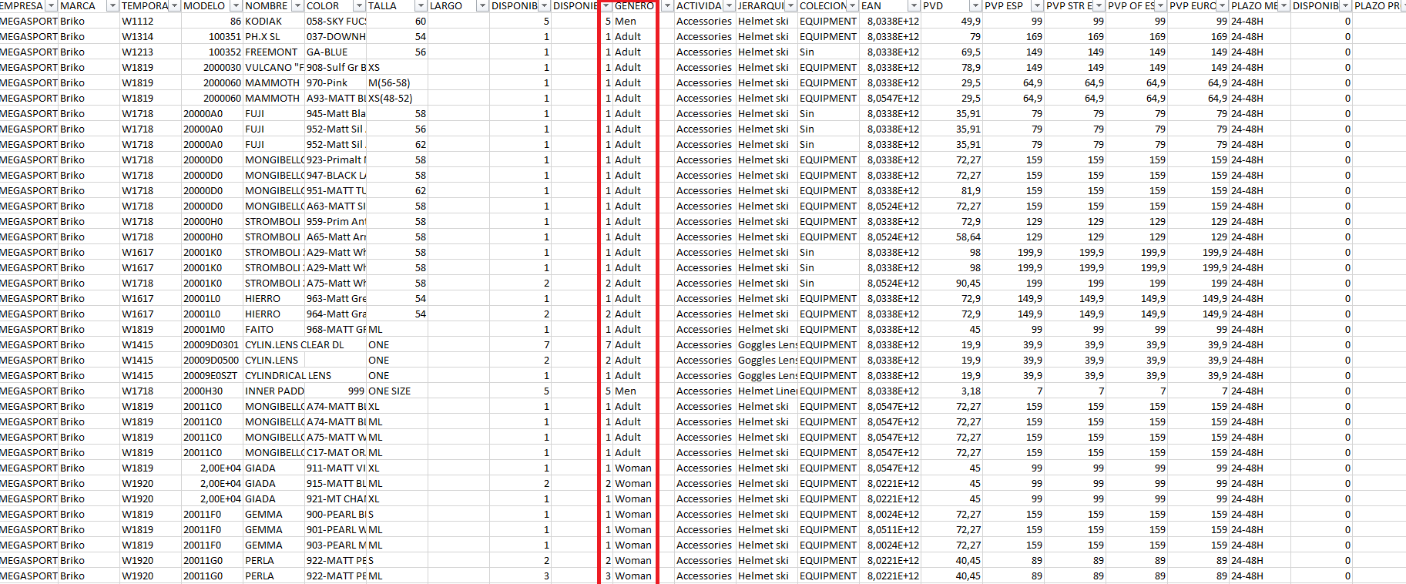Viewport: 1406px width, 584px height.
Task: Open the NOMBRE column filter dropdown
Action: [297, 5]
